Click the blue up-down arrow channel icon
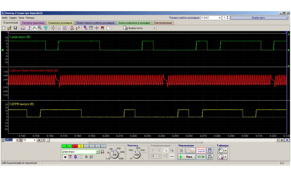This screenshot has height=176, width=291. (x=76, y=157)
